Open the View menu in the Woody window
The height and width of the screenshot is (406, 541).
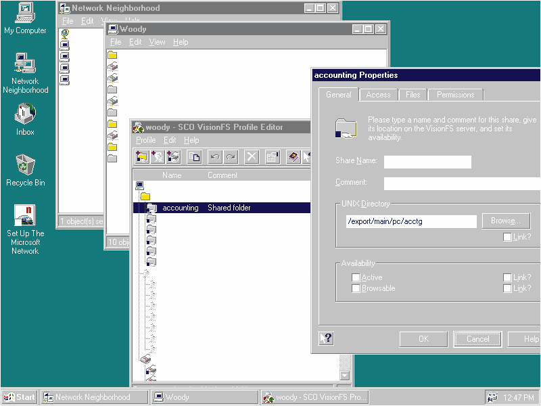coord(157,42)
